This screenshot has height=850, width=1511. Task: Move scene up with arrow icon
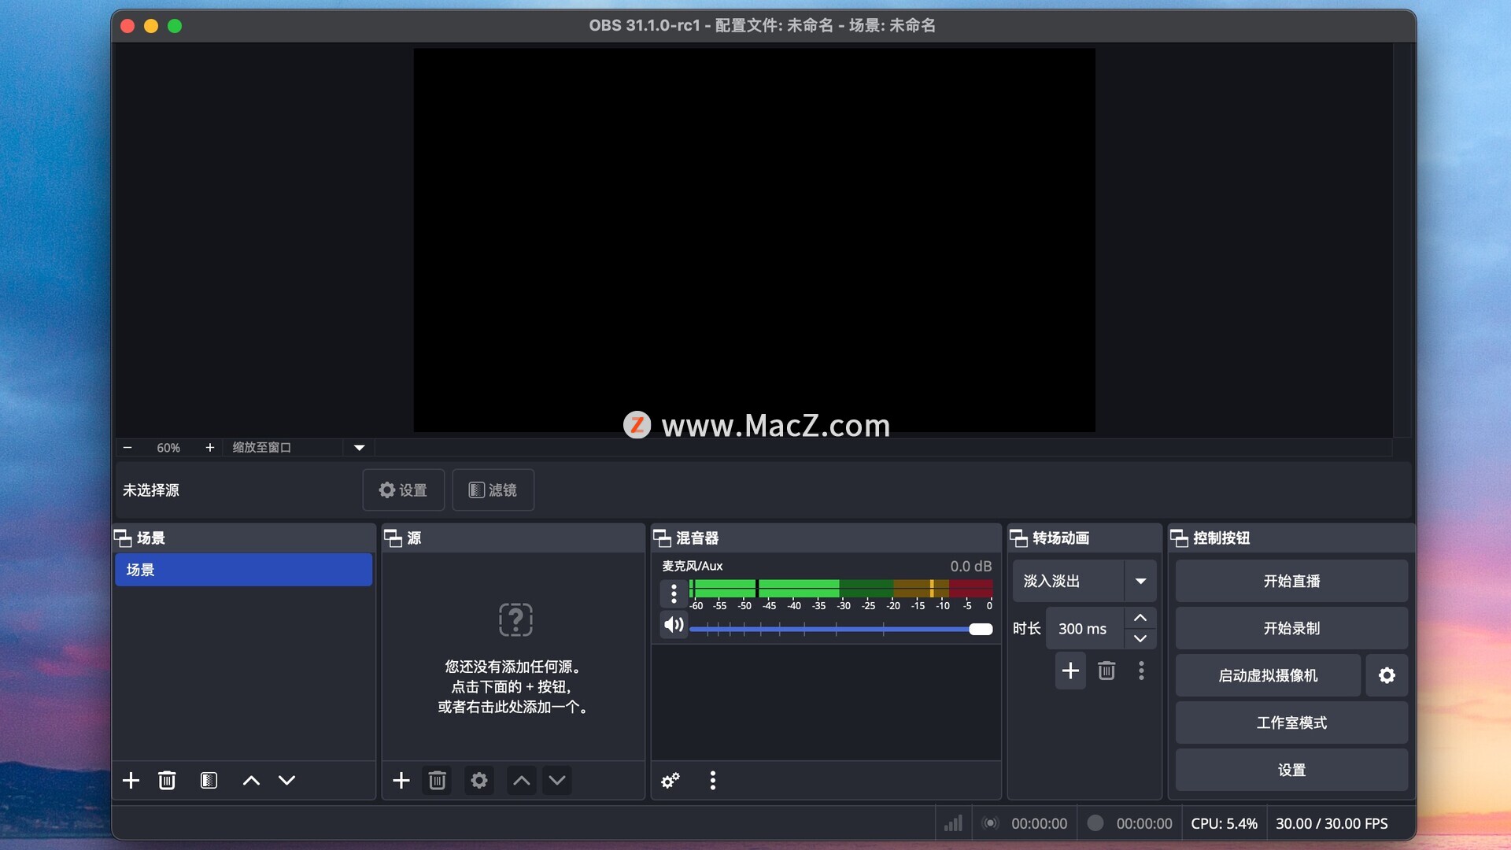click(251, 780)
